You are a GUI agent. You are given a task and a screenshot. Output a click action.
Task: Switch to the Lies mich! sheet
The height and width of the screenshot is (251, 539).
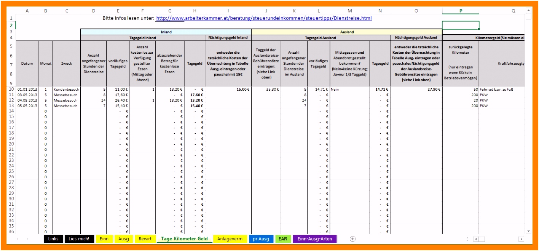point(79,239)
